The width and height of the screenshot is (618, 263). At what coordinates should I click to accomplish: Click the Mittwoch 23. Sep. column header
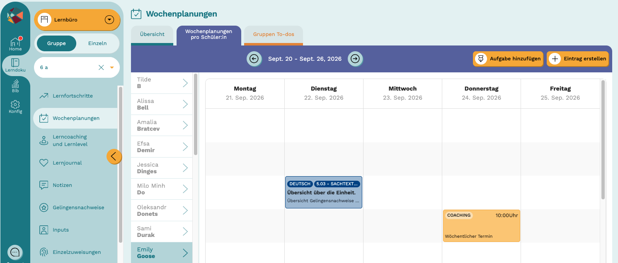[402, 93]
